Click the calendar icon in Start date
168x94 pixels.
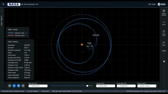[31, 86]
